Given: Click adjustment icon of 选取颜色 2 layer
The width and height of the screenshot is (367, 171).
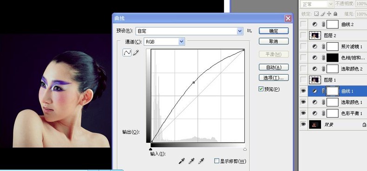Looking at the screenshot, I should coord(315,69).
